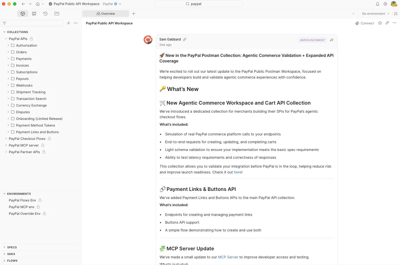Open the Files folder sidebar icon
Screen dimensions: 400x265
click(x=57, y=14)
